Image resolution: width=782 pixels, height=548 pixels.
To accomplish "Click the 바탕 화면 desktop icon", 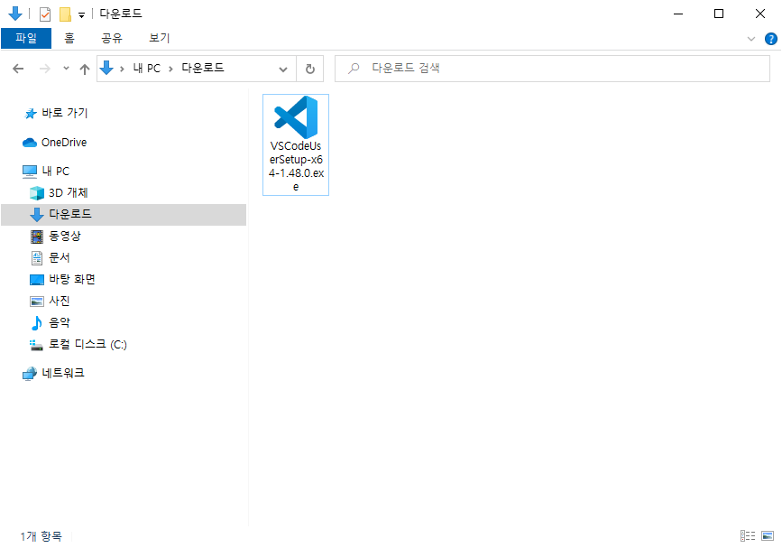I will 37,280.
